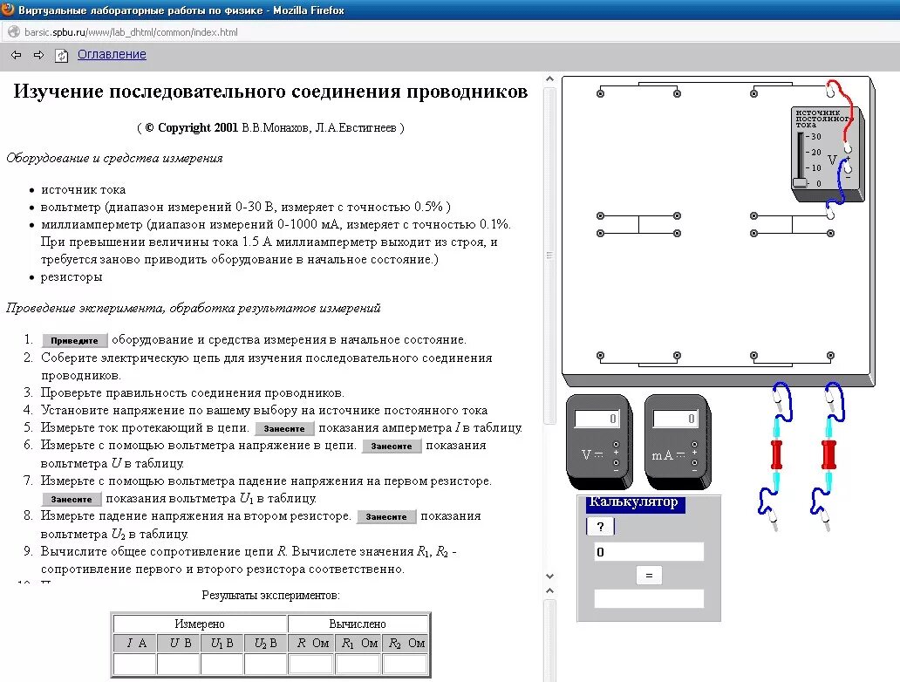
Task: Pick the right red resistor with wires
Action: pos(828,455)
